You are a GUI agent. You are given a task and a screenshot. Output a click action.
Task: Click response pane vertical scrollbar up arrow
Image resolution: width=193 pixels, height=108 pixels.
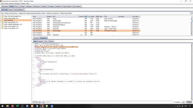pyautogui.click(x=192, y=44)
